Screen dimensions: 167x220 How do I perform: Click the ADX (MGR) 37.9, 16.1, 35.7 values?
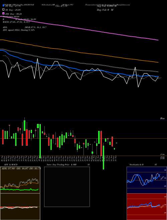click(x=35, y=27)
